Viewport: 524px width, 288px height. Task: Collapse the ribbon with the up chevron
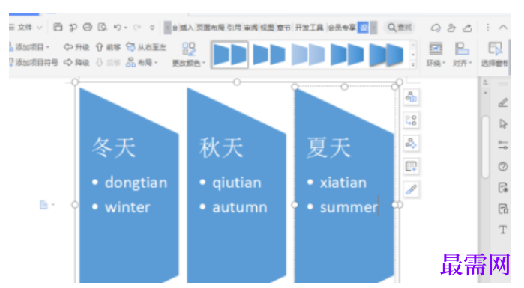(x=503, y=28)
